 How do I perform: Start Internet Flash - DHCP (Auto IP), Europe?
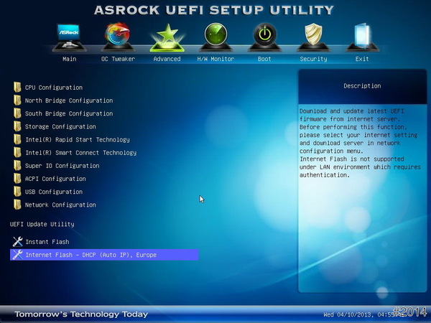[104, 255]
